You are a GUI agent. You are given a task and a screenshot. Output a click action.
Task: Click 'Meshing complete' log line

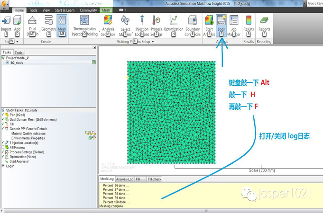point(111,206)
